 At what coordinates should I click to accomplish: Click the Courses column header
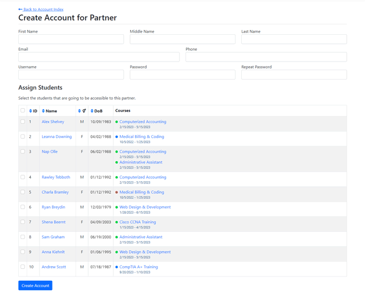click(x=123, y=111)
